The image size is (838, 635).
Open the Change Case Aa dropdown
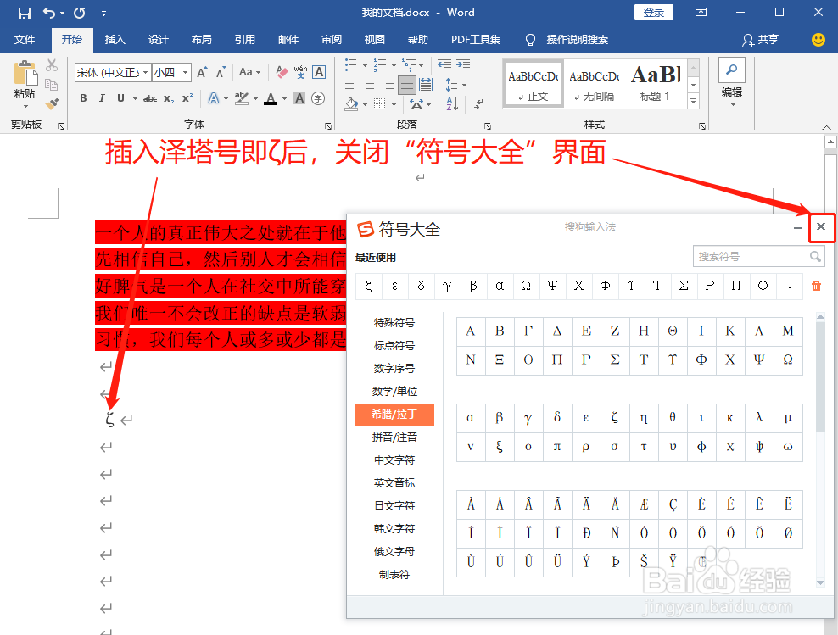[x=249, y=72]
